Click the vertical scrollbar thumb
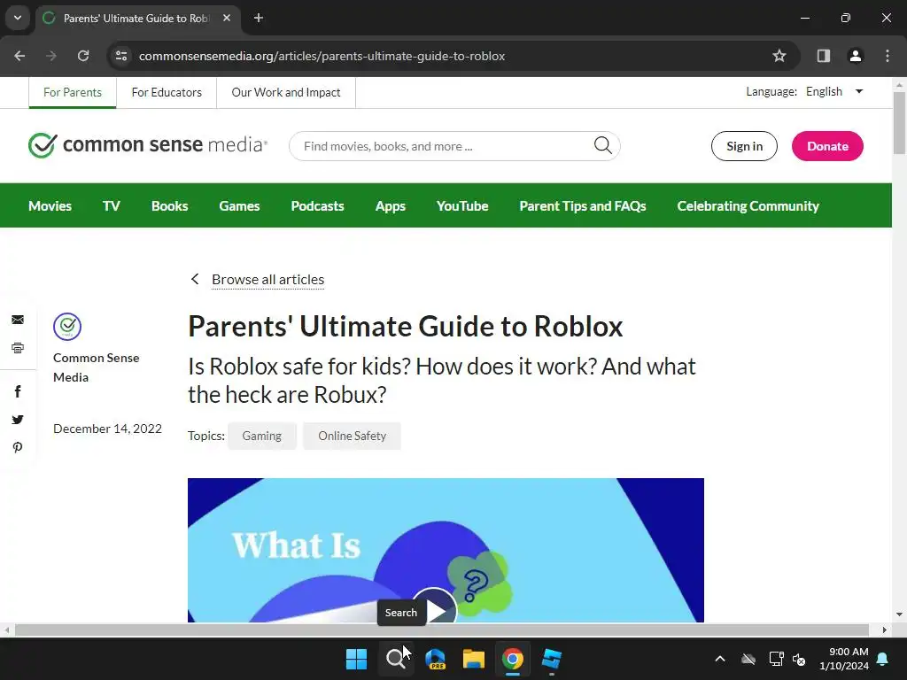The image size is (907, 680). pyautogui.click(x=899, y=122)
